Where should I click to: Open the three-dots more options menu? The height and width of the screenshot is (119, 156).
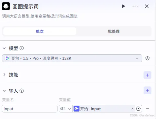click(135, 6)
